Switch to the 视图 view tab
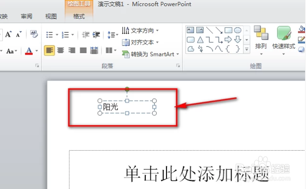 tap(51, 17)
